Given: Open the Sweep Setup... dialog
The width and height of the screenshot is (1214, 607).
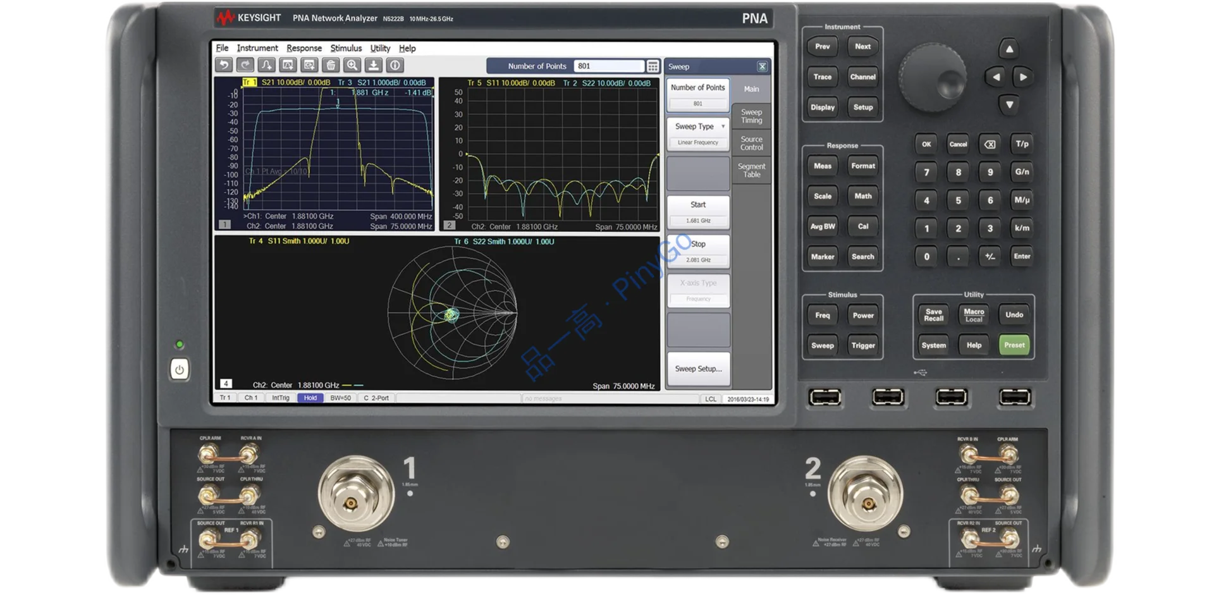Looking at the screenshot, I should coord(698,369).
